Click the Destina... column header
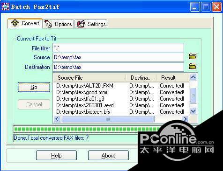This screenshot has height=171, width=223. (x=141, y=78)
